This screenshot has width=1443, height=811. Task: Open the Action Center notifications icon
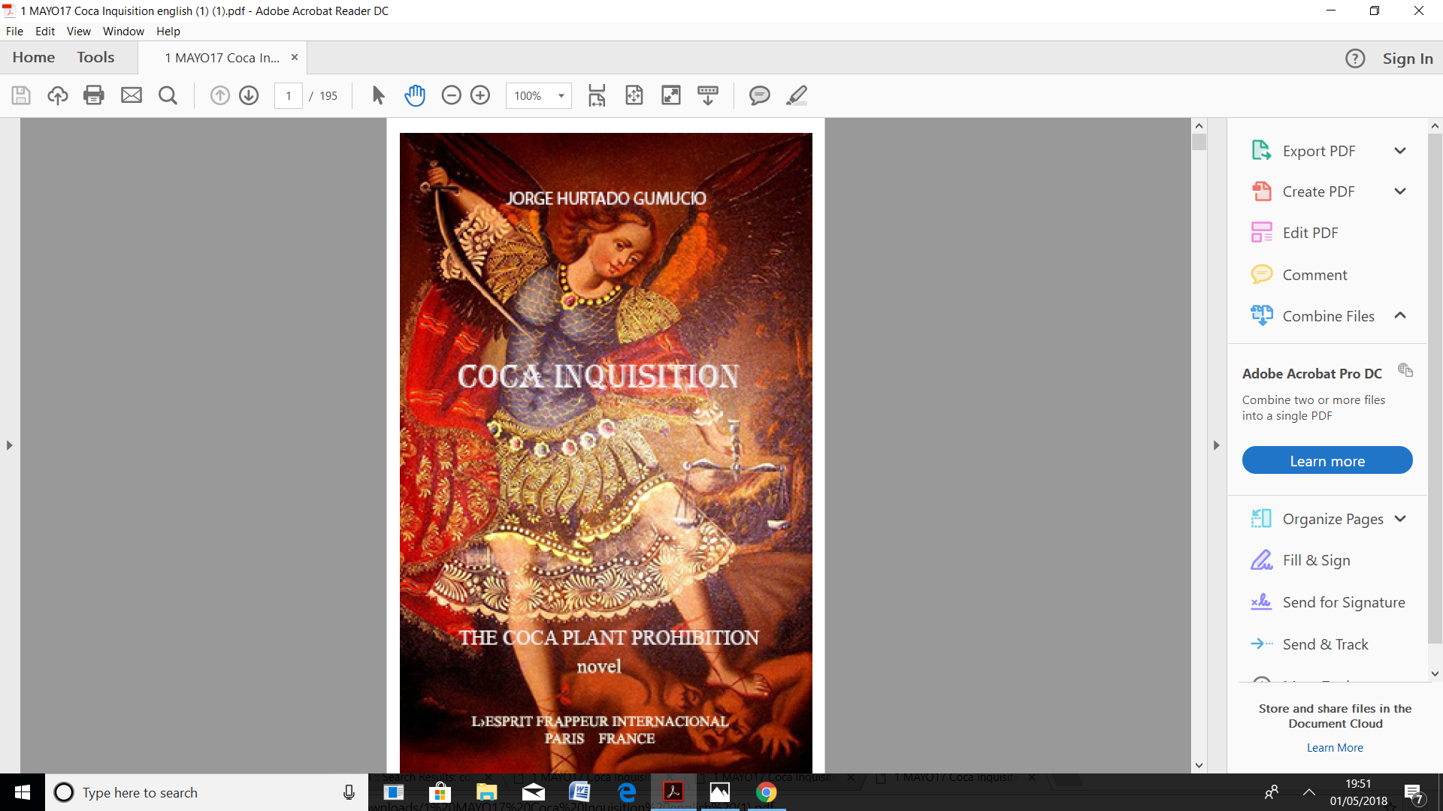1414,793
